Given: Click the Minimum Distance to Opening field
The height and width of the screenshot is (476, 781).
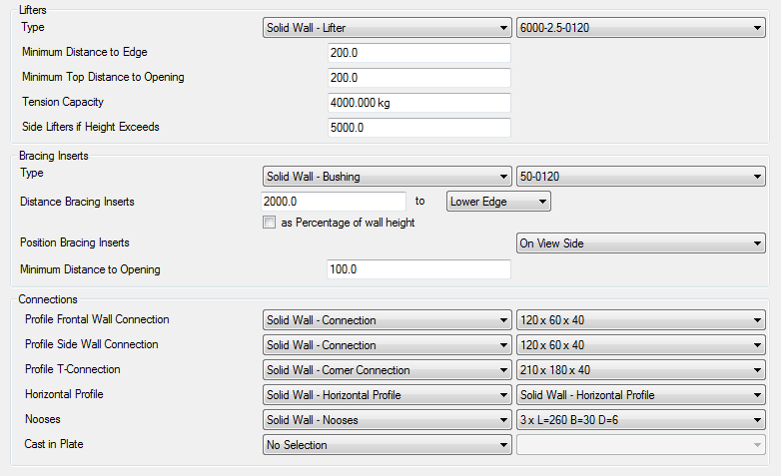Looking at the screenshot, I should (418, 269).
